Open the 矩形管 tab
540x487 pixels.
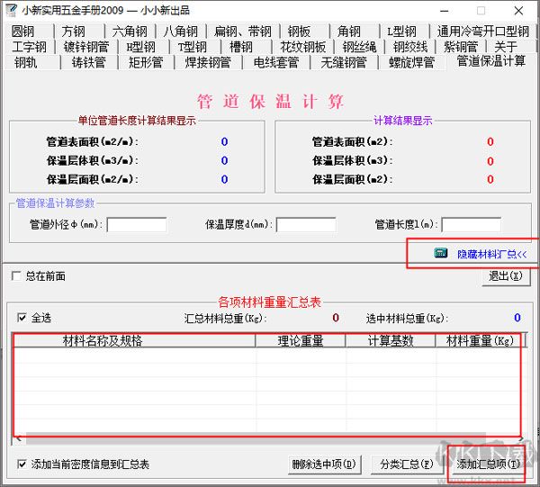click(146, 62)
